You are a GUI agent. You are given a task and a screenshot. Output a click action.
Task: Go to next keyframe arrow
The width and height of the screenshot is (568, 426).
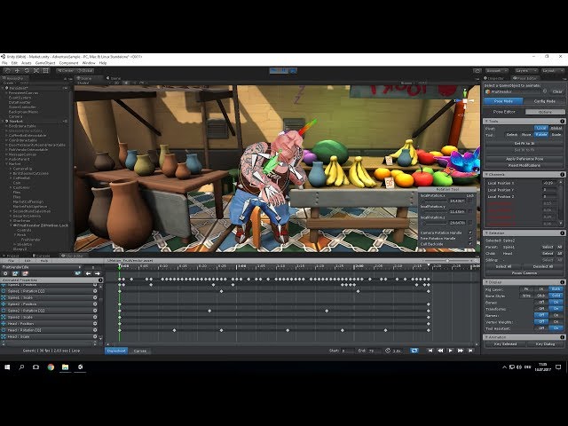(97, 273)
